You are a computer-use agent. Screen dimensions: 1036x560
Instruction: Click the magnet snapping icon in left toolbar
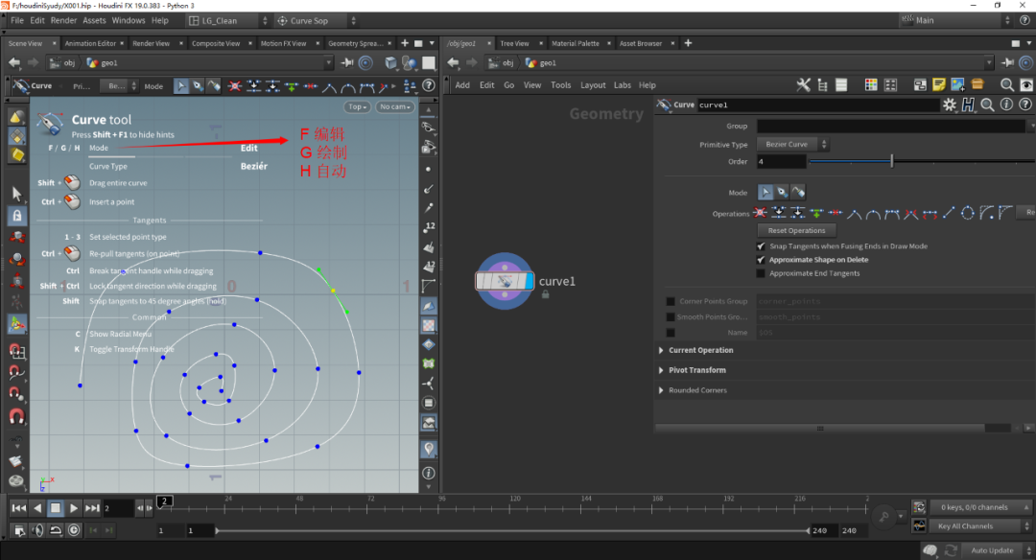pyautogui.click(x=16, y=417)
